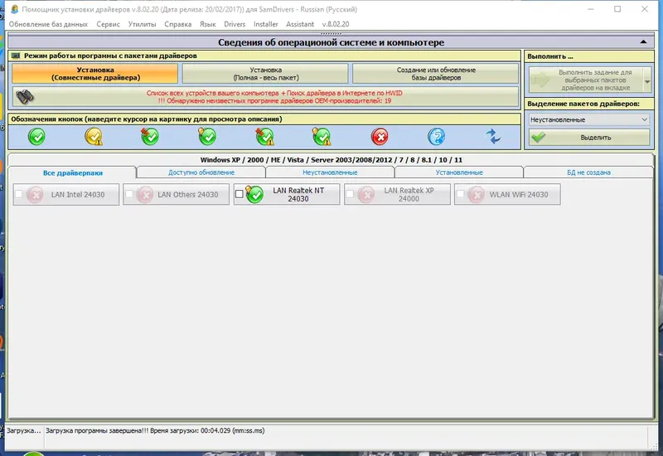Click the yellow checkmark warning legend icon
This screenshot has width=663, height=456.
[94, 137]
